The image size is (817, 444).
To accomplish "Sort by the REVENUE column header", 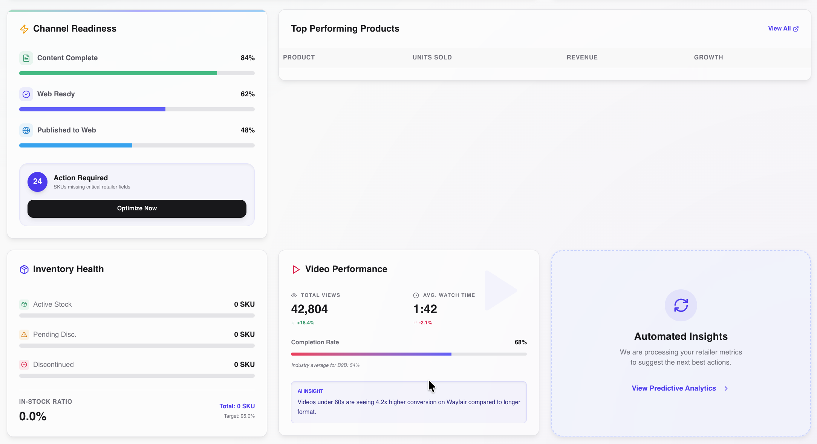I will tap(582, 58).
